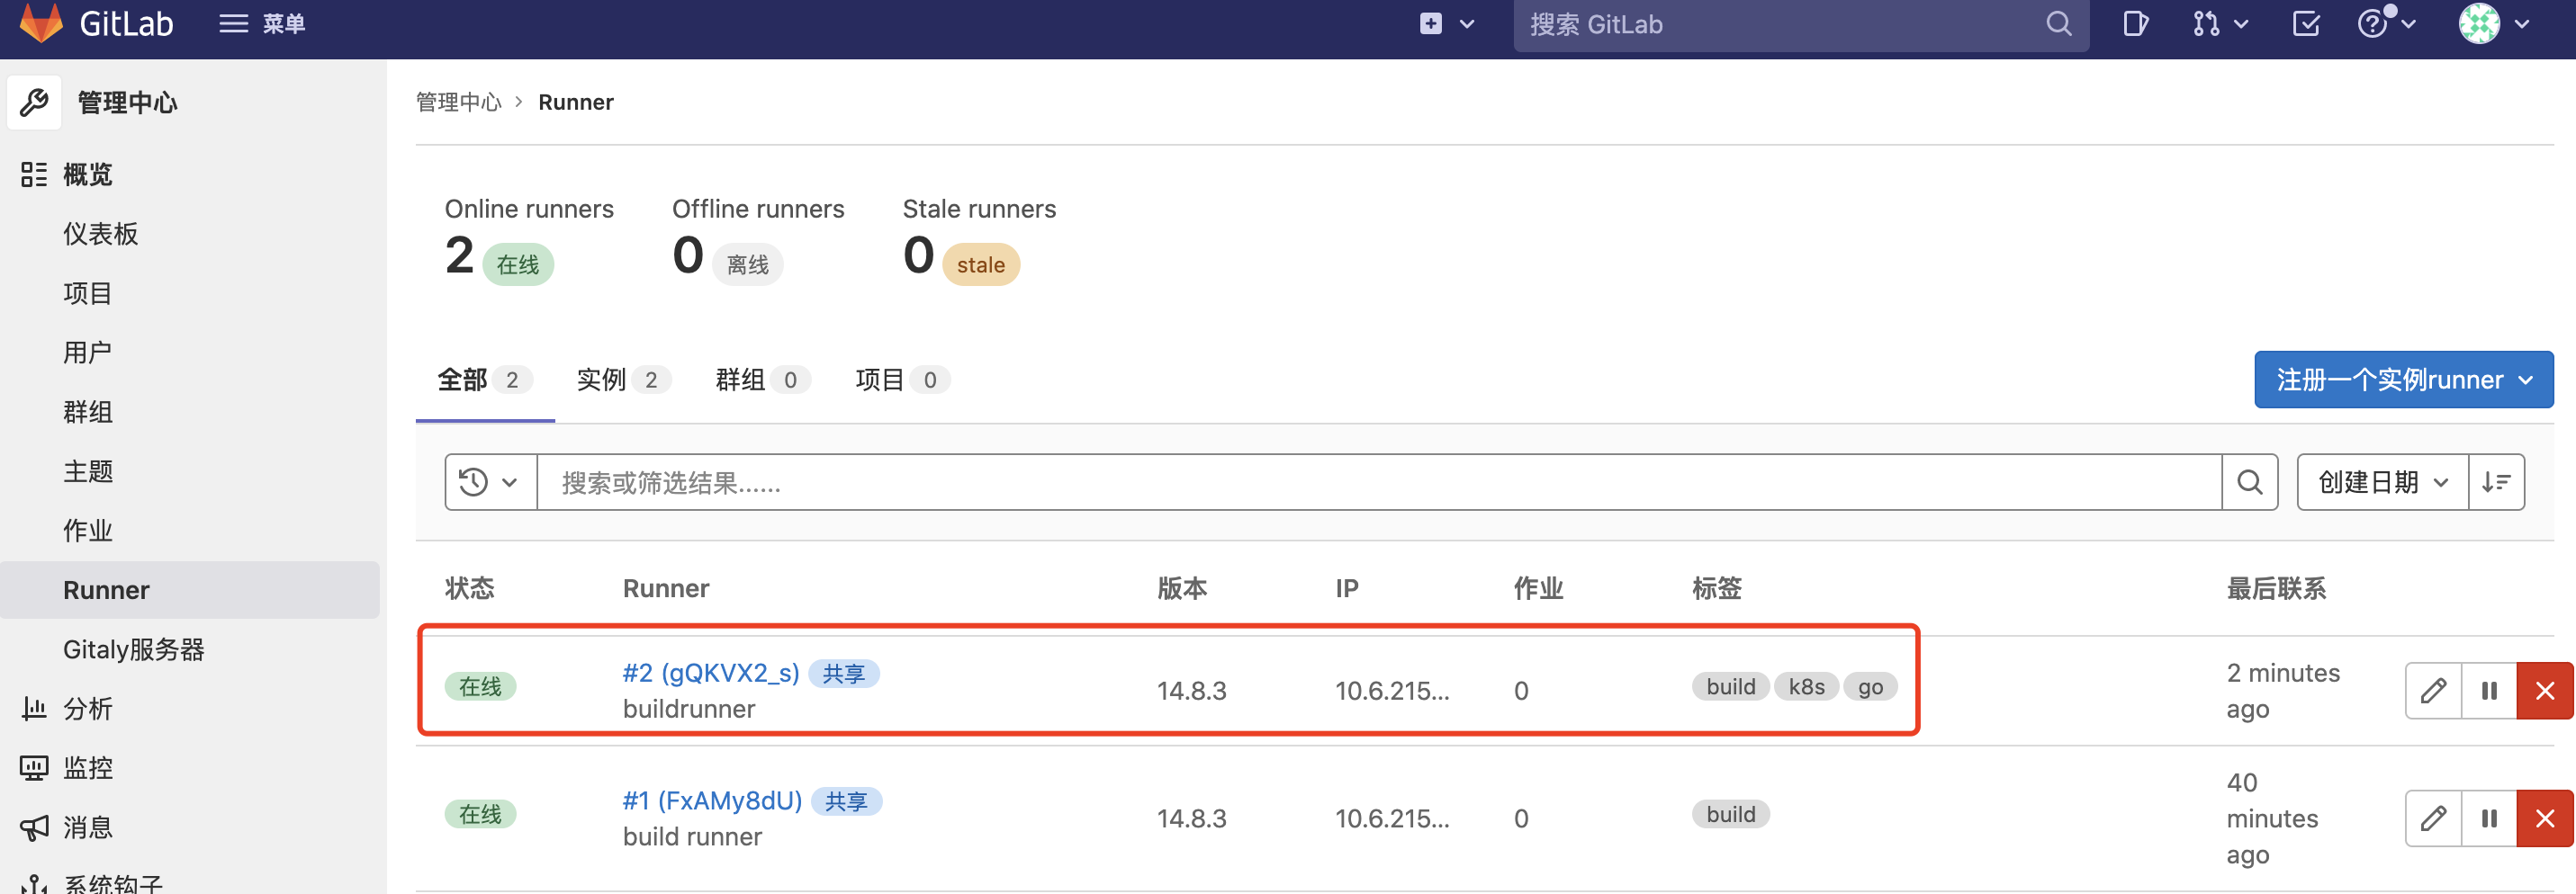Screen dimensions: 2576x894
Task: Open runner #2 (gQKVX2_s) link
Action: [711, 674]
